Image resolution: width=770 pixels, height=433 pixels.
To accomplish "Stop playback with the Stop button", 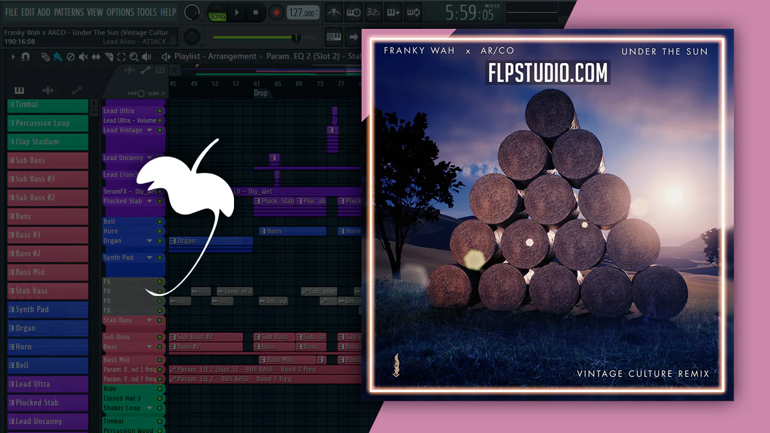I will [256, 12].
